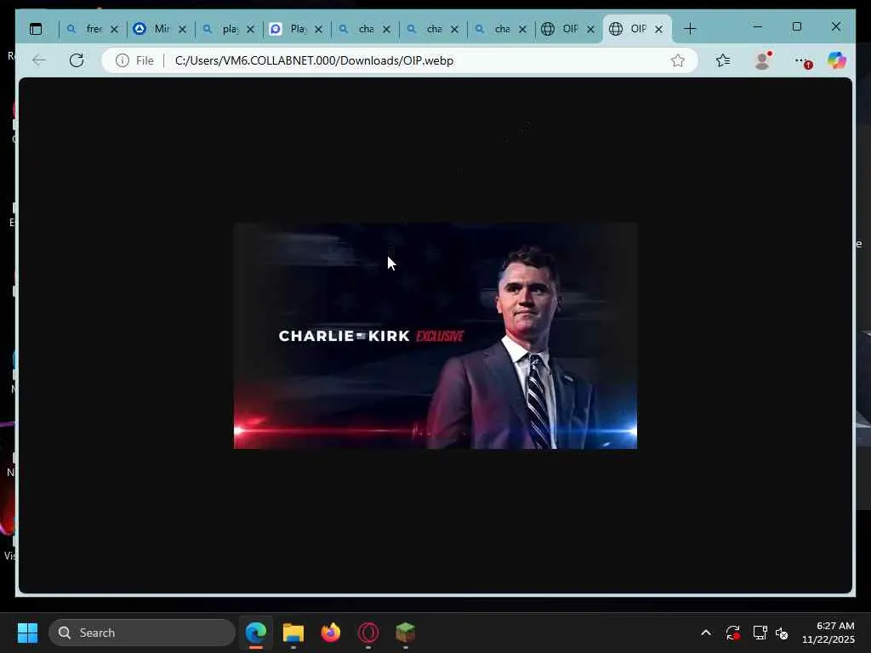Close the 'Play' tab with purple icon
The height and width of the screenshot is (653, 871).
coord(318,29)
